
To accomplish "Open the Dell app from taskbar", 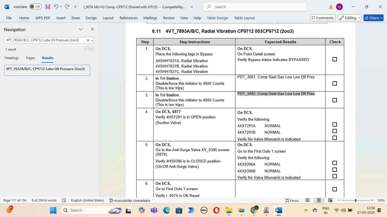I will [204, 210].
